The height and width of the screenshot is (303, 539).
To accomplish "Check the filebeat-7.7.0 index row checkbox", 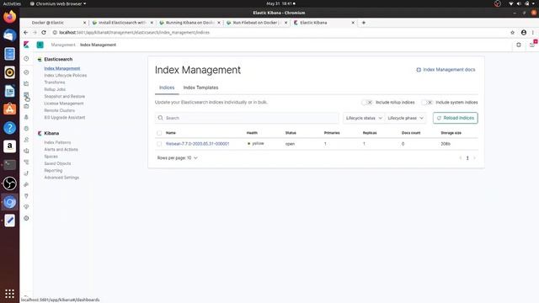I will click(x=159, y=144).
